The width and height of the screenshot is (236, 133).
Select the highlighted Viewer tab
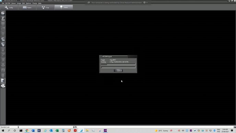[x=64, y=7]
